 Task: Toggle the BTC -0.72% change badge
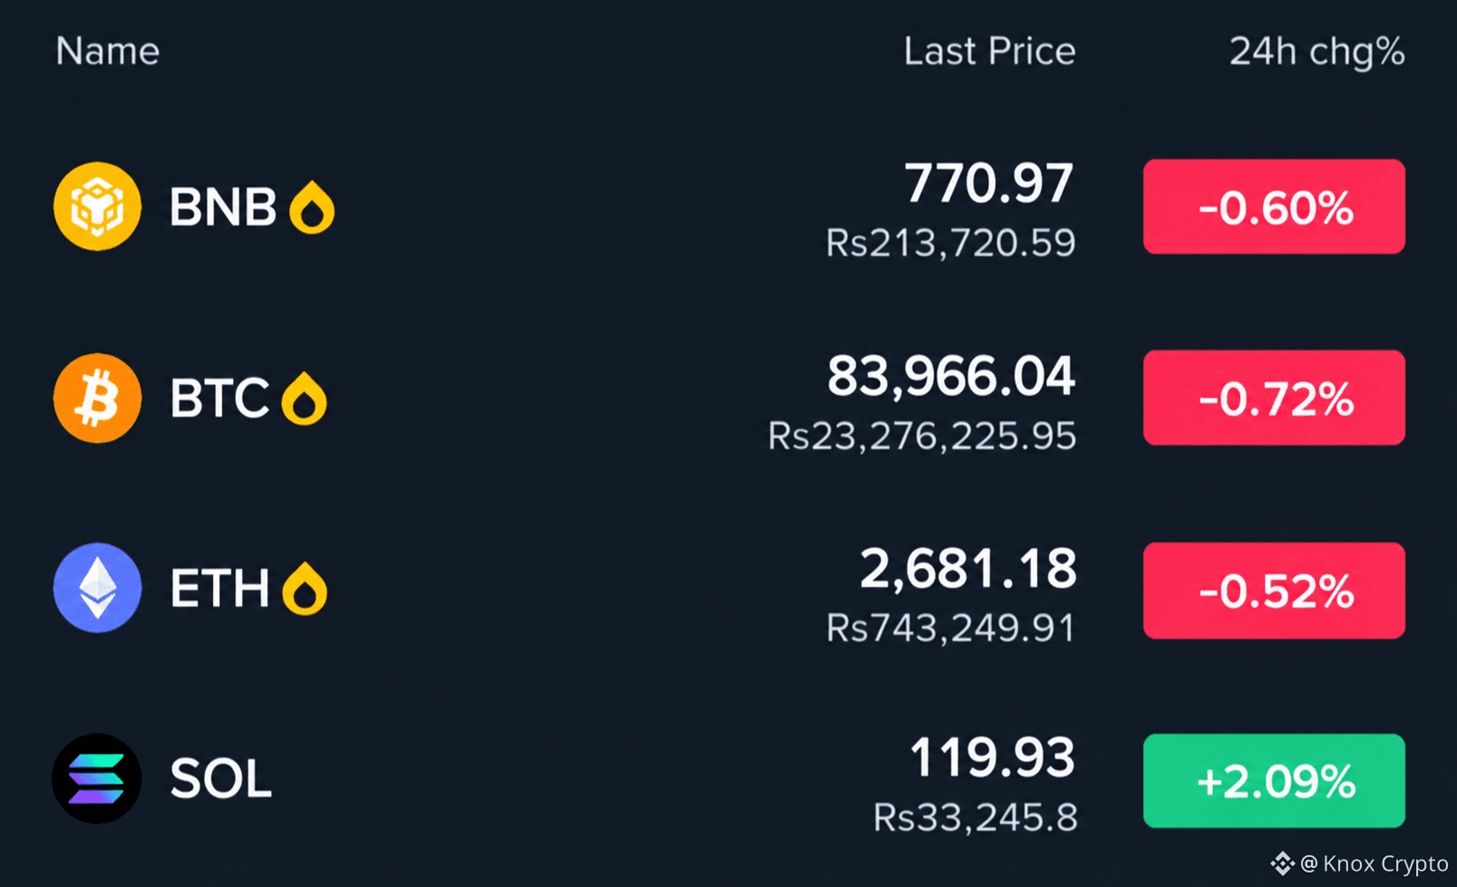point(1274,398)
